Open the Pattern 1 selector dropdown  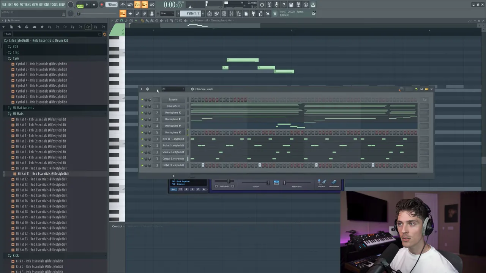coord(193,14)
